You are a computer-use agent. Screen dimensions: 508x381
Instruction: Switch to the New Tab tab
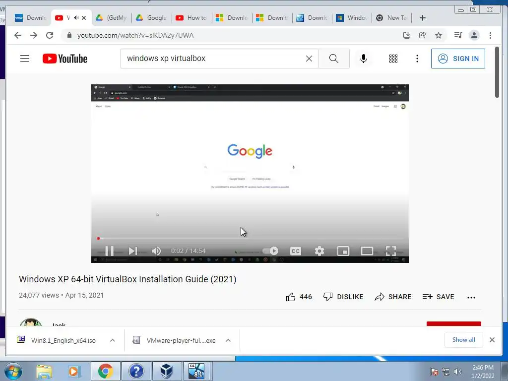click(x=391, y=18)
